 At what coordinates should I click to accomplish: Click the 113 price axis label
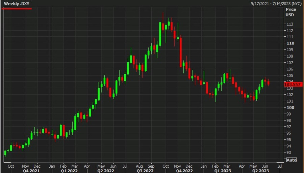point(290,24)
